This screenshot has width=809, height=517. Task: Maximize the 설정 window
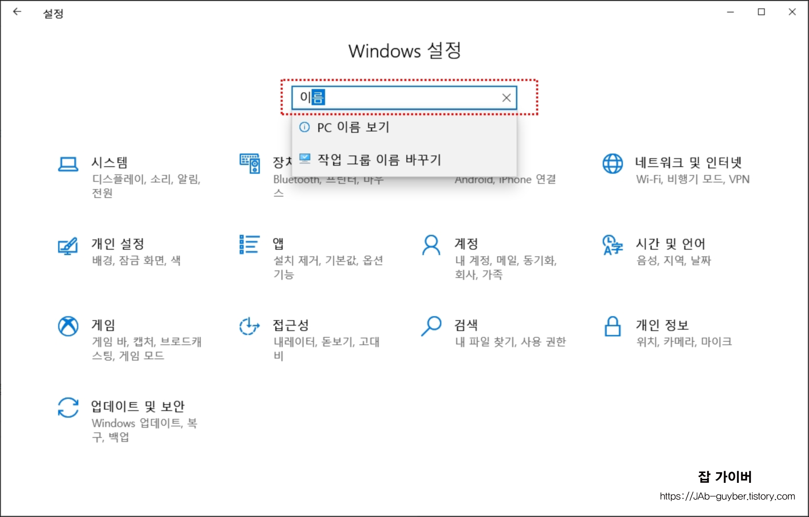tap(761, 12)
